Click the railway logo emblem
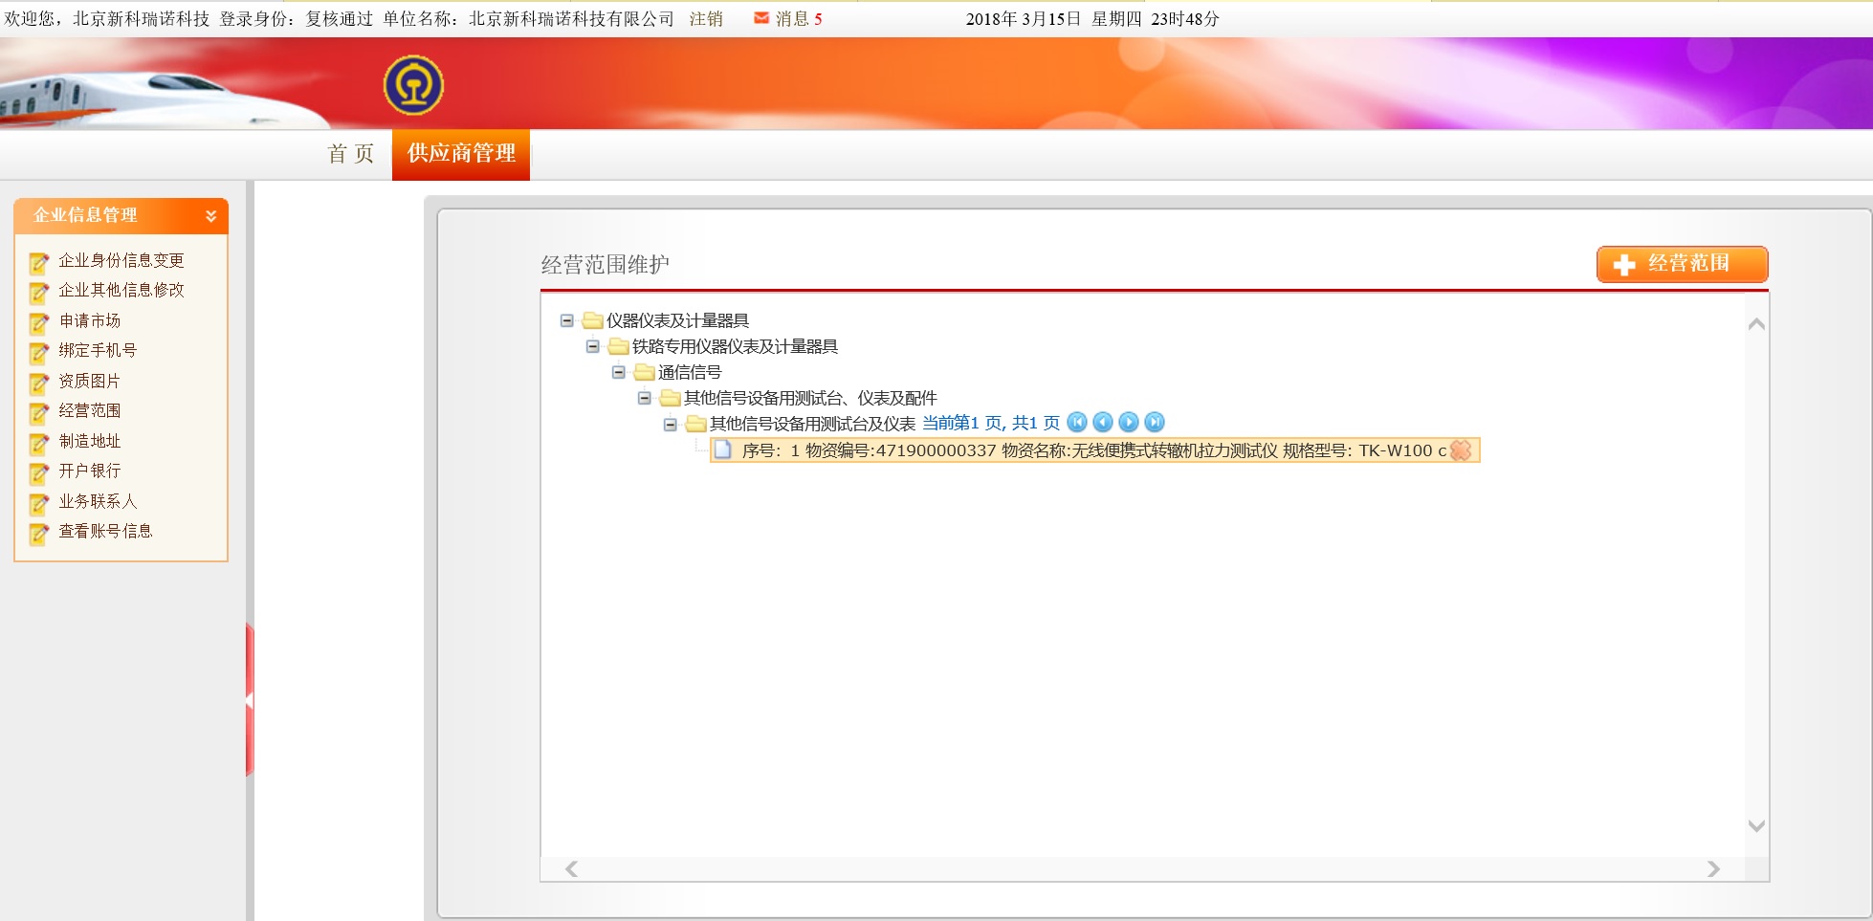Viewport: 1873px width, 921px height. click(x=413, y=85)
